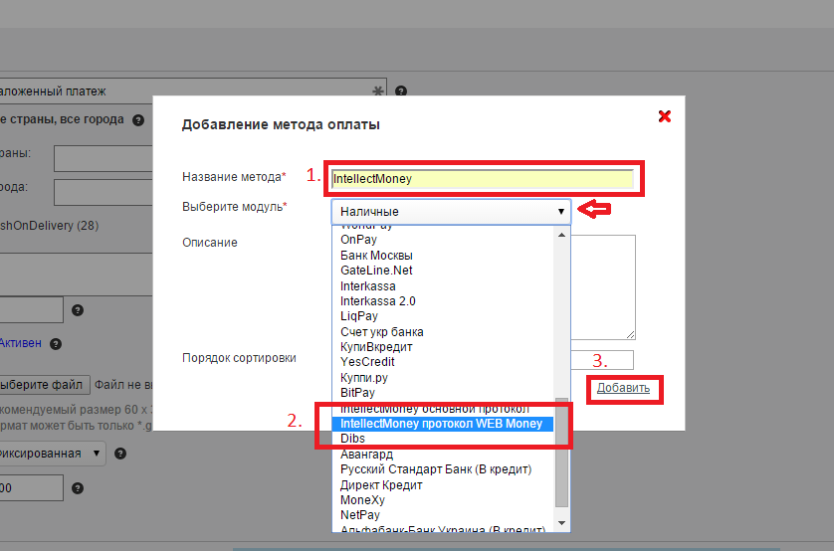Click help icon beside 'все города' heading

pos(138,120)
